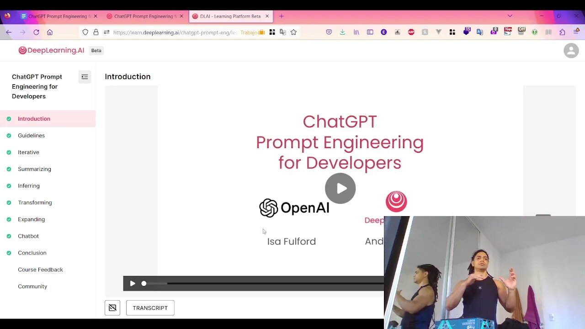Play video with the large center play button
This screenshot has width=585, height=329.
[x=340, y=188]
